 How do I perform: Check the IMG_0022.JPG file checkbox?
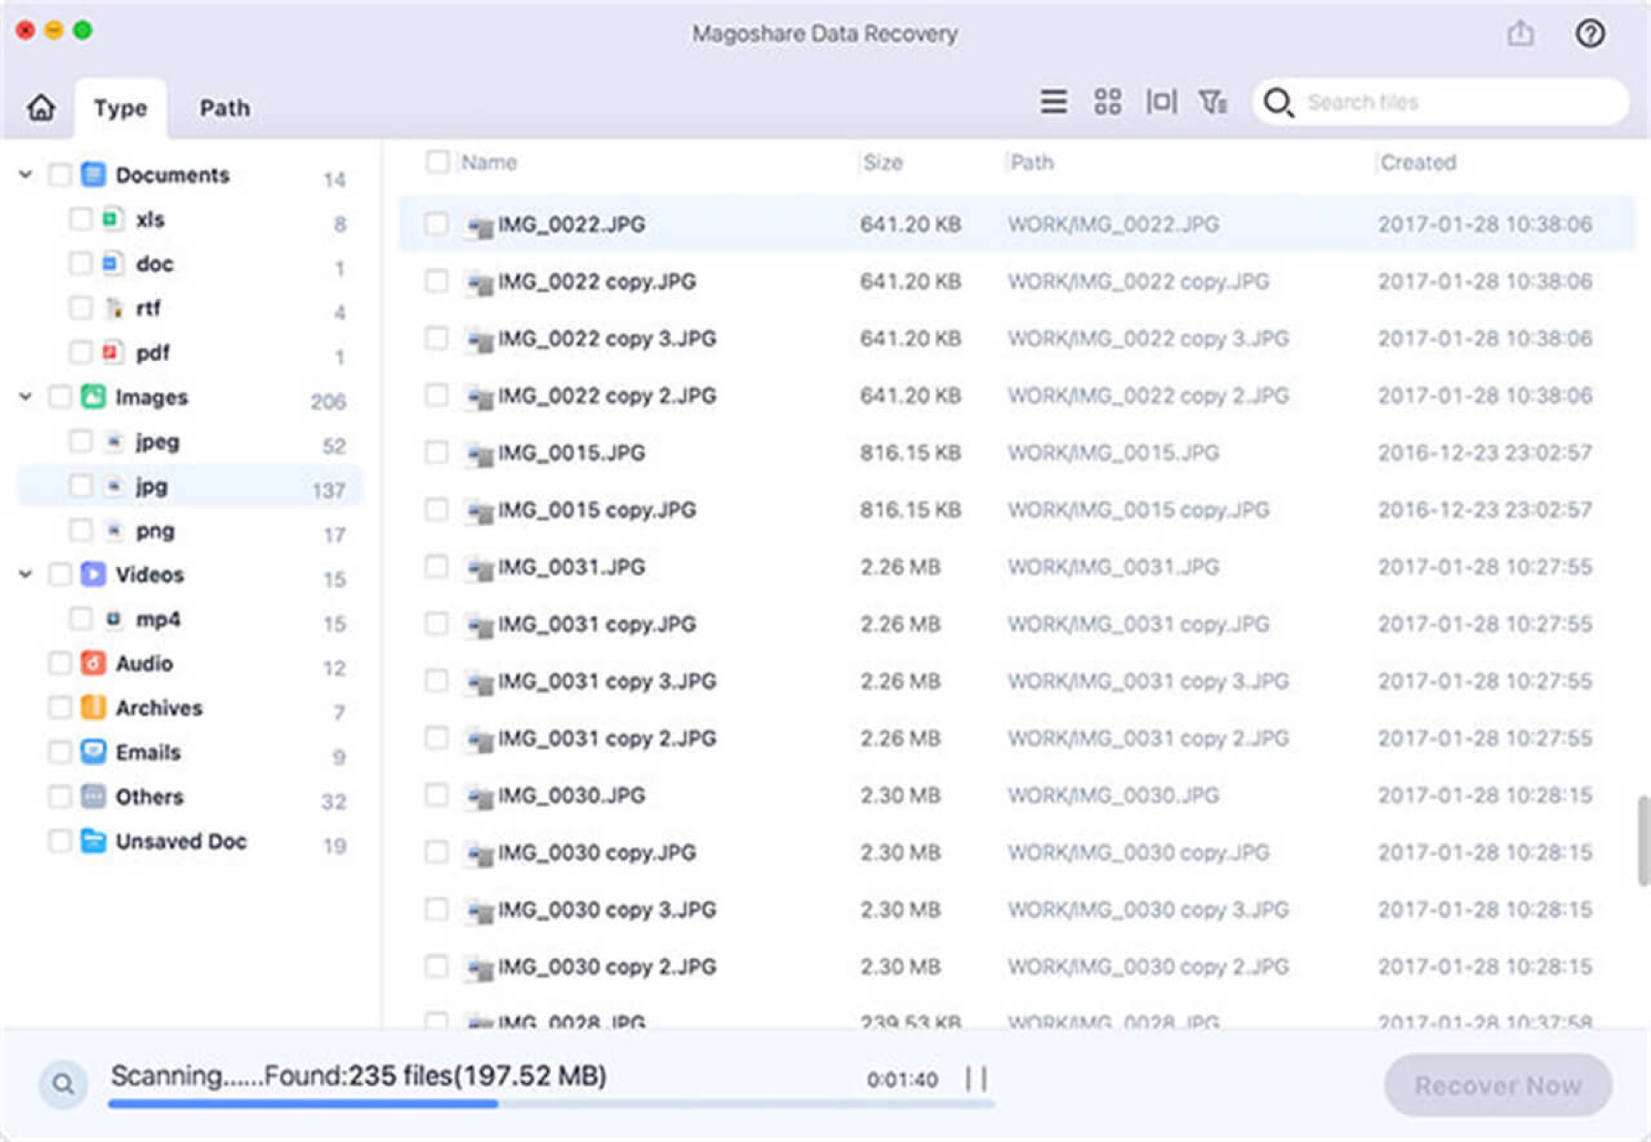click(x=436, y=224)
